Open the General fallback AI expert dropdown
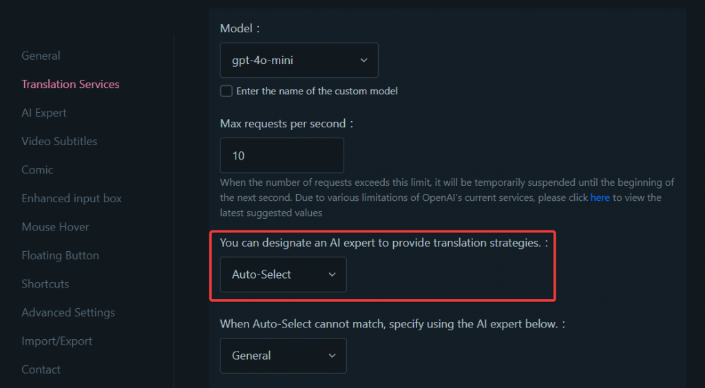 coord(283,356)
